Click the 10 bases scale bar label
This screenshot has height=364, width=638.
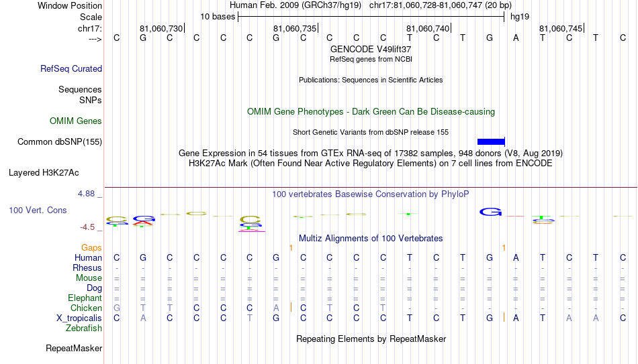(x=218, y=17)
